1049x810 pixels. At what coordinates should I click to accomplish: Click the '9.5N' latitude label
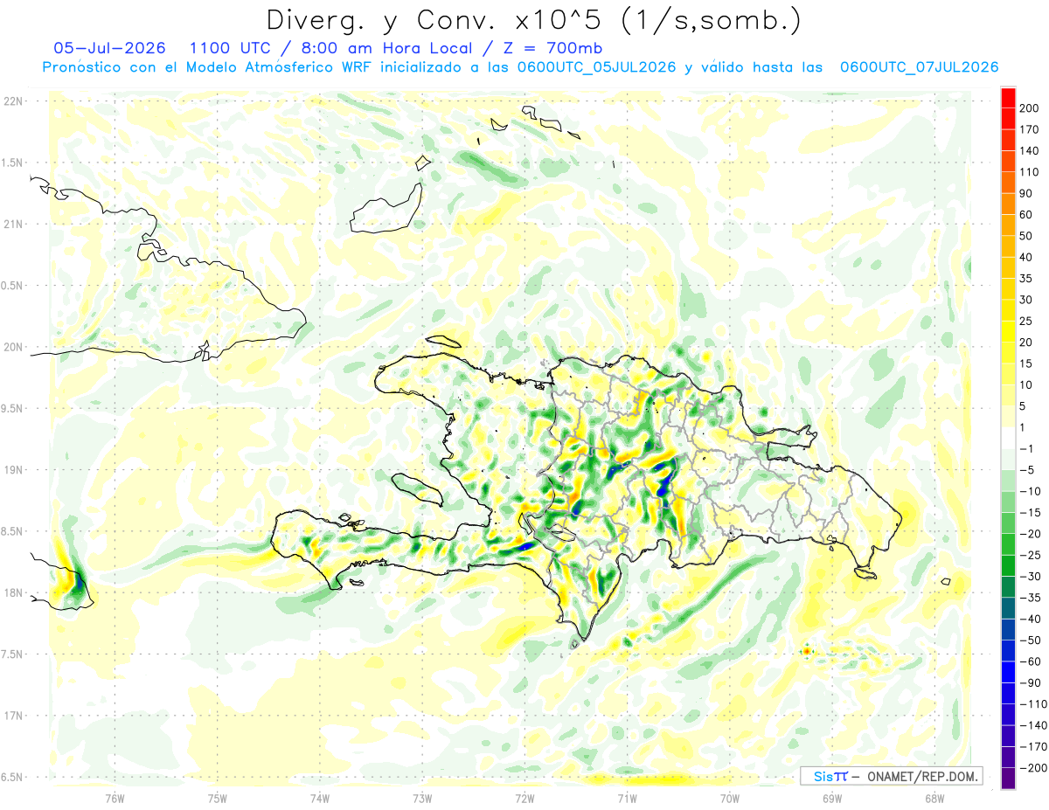[13, 408]
